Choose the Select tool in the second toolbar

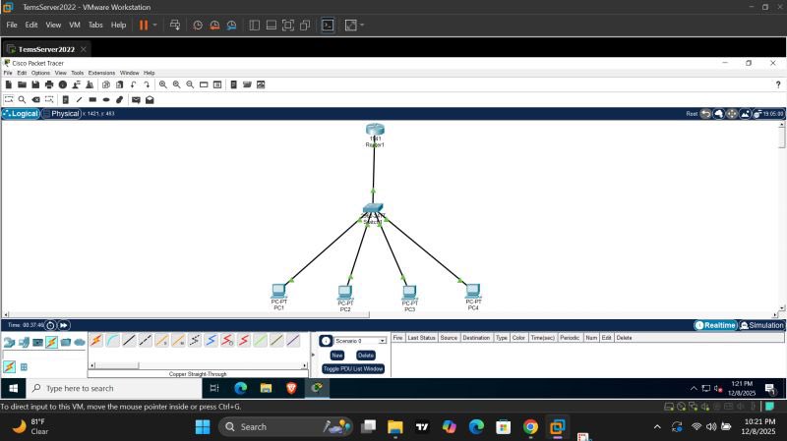9,100
